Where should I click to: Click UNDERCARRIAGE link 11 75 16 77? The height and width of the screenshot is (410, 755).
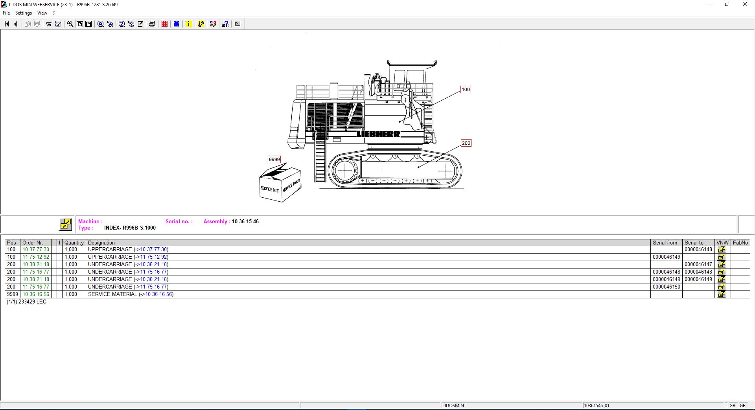click(x=155, y=272)
